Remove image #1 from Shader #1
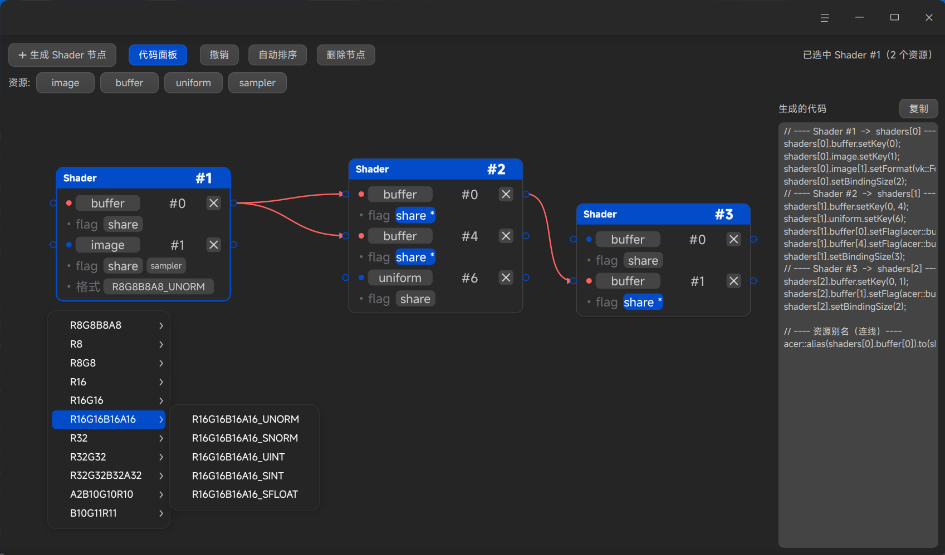 213,245
